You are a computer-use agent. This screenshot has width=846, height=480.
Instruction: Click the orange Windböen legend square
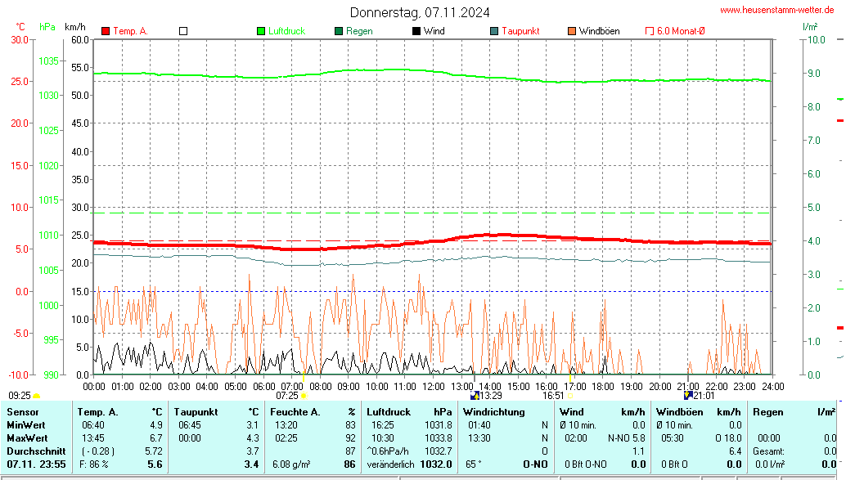click(571, 31)
